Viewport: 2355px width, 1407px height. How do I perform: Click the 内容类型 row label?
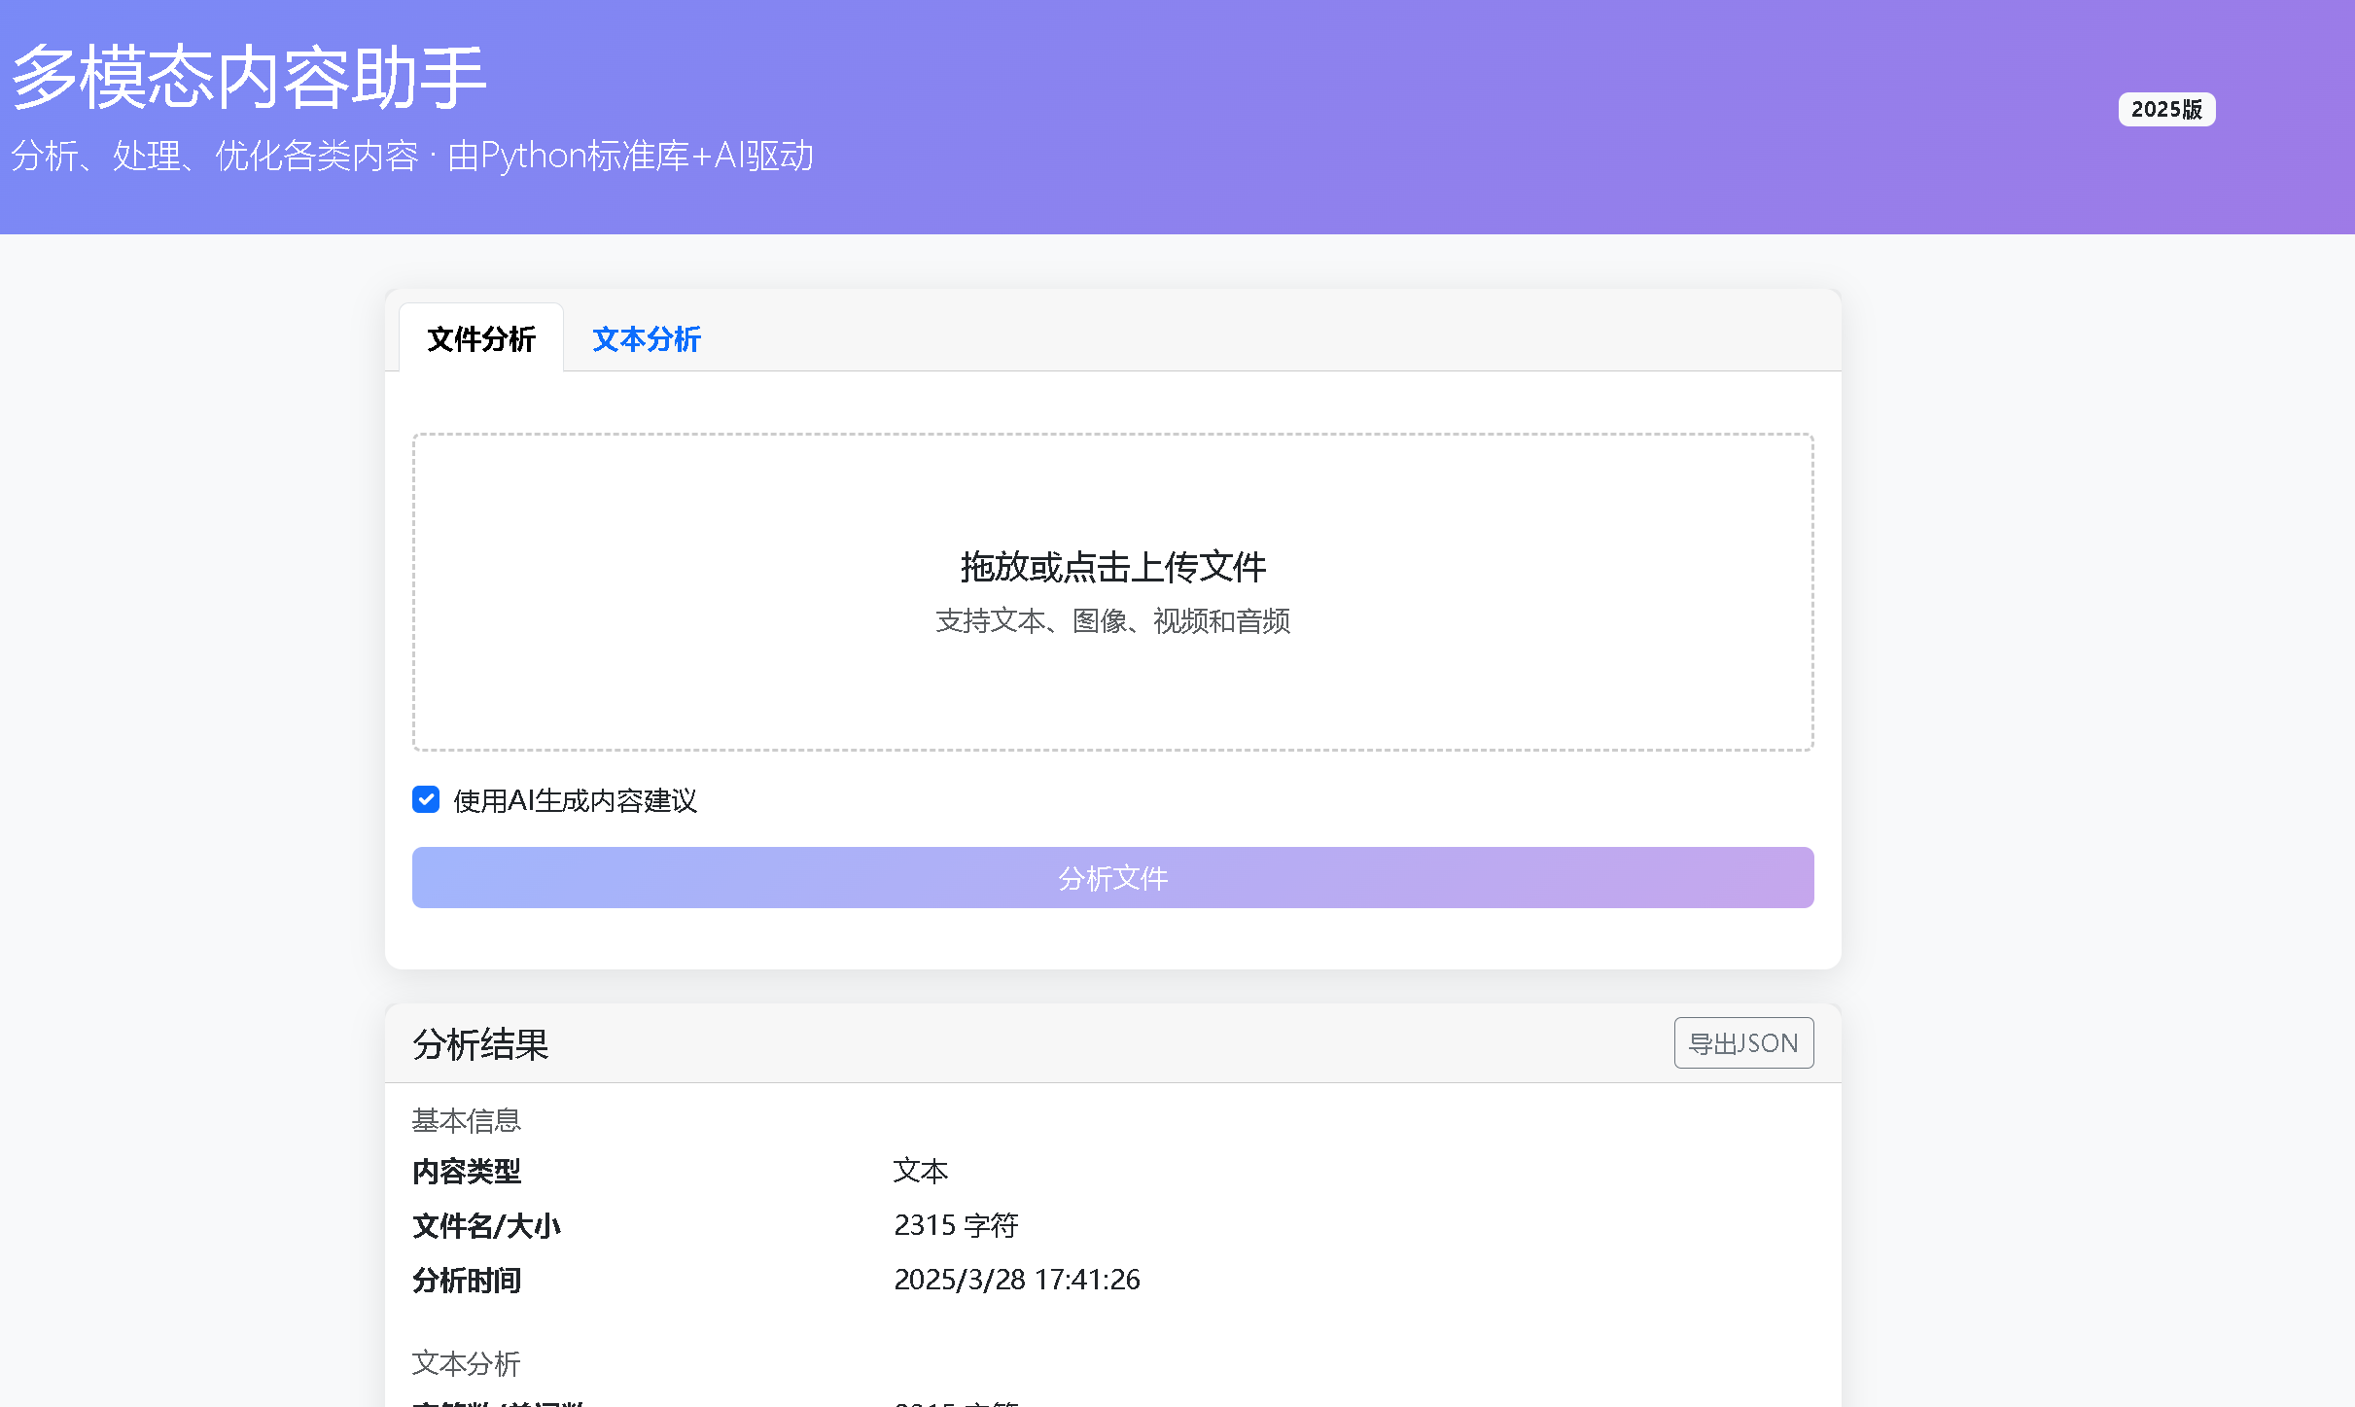(x=467, y=1171)
